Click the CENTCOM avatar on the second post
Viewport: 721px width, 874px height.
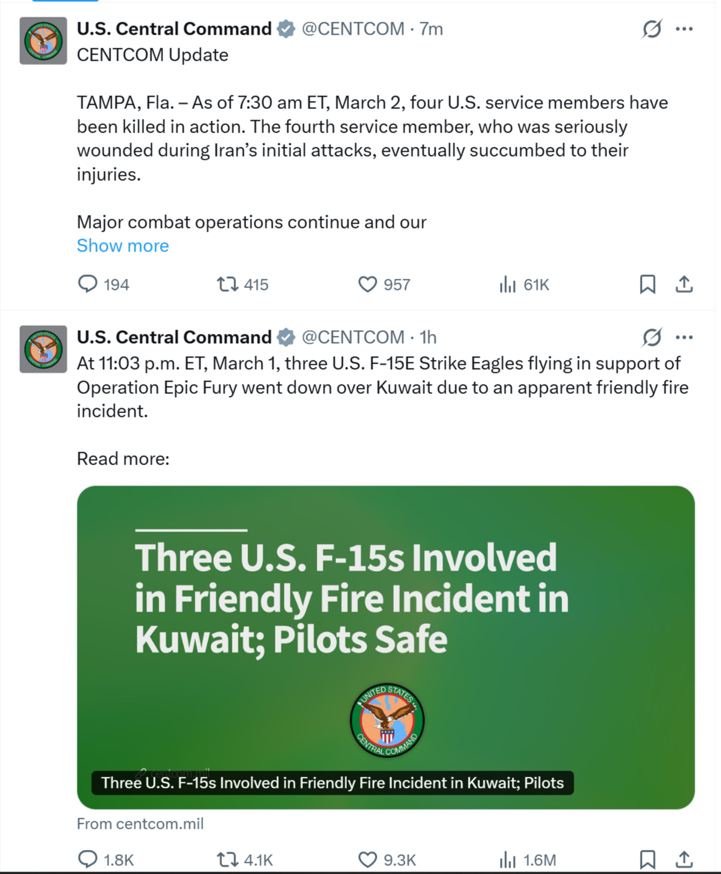point(43,349)
